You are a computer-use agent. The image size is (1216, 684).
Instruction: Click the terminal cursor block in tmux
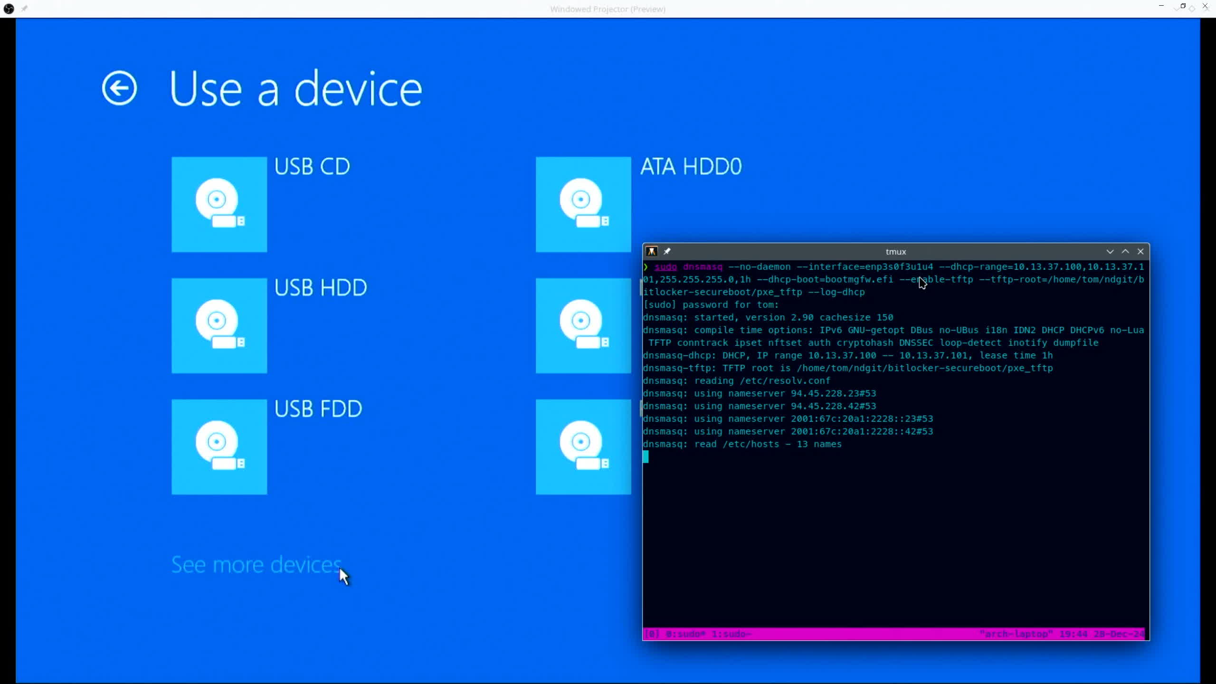click(x=646, y=456)
